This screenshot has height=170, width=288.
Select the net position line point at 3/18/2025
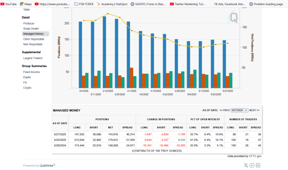point(108,14)
